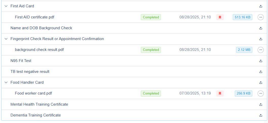Open background check result.pdf file
268x123 pixels.
[x=39, y=50]
